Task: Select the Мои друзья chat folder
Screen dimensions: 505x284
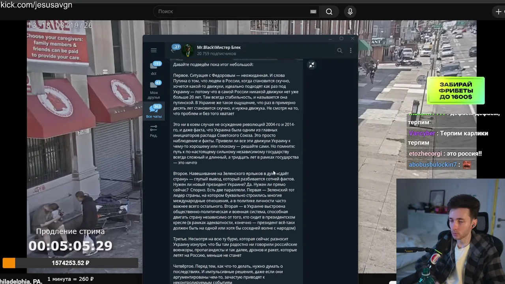Action: tap(154, 90)
